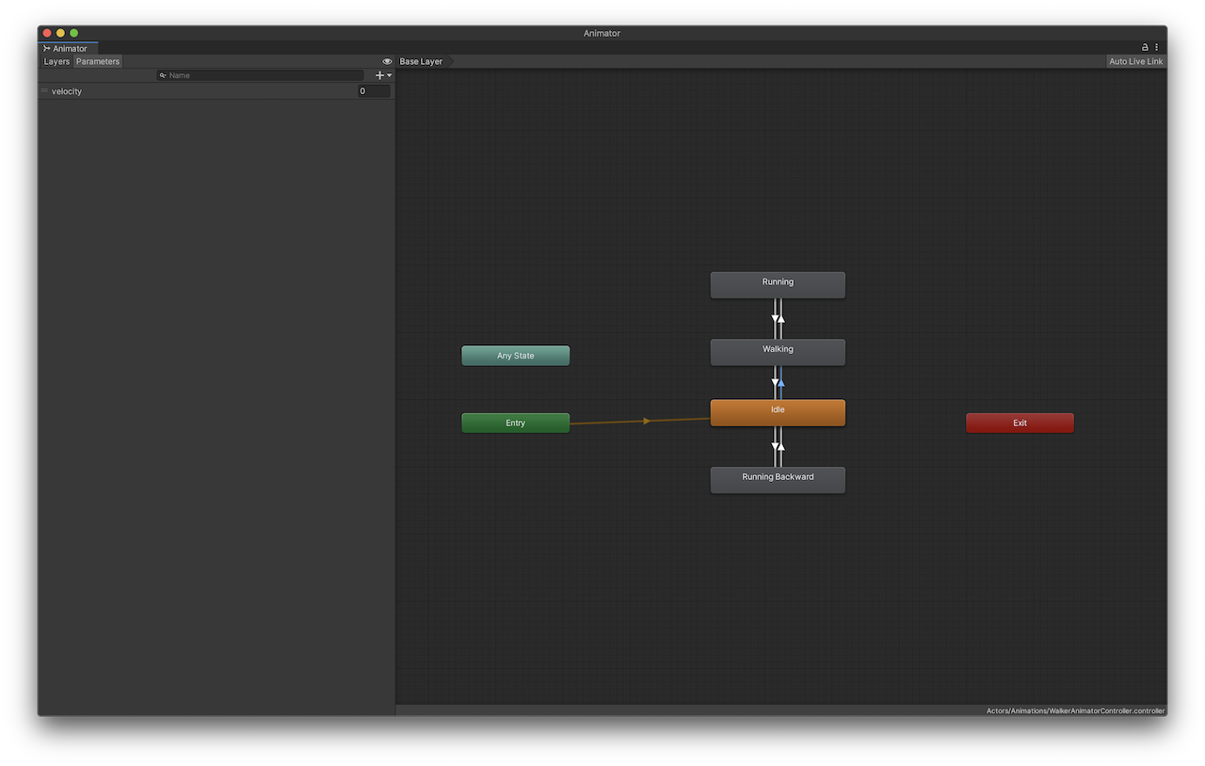Click the search icon in the Name field

[163, 75]
